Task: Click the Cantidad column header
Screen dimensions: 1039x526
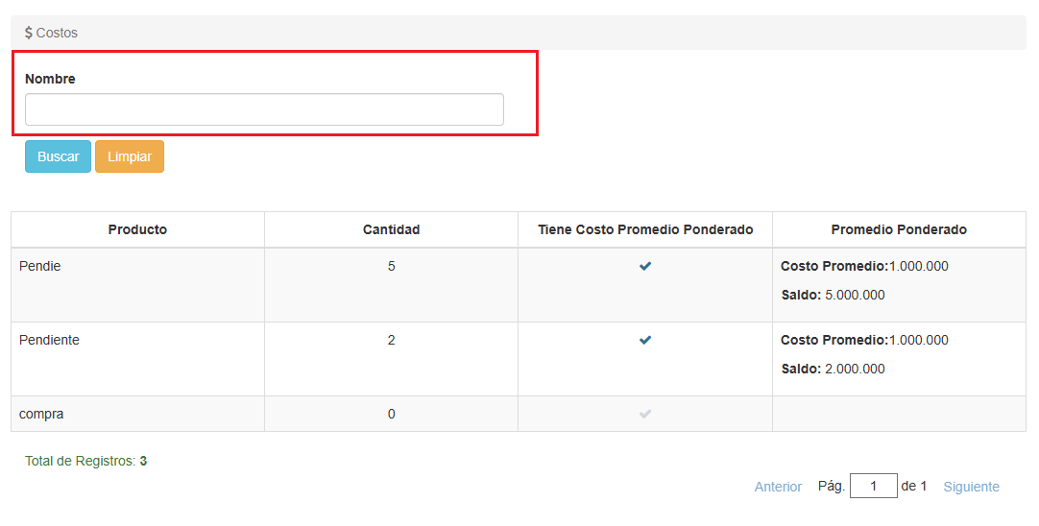Action: pyautogui.click(x=391, y=229)
